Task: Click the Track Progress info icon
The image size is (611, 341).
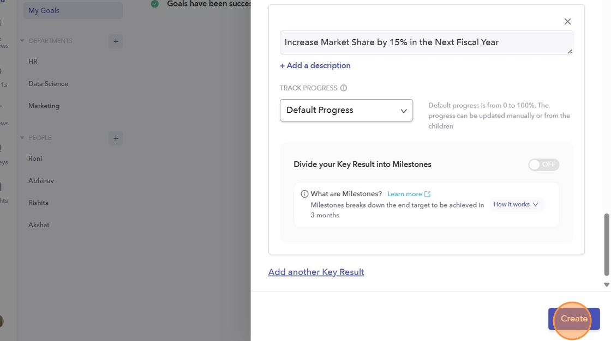Action: [344, 88]
